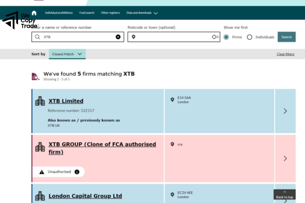Open XTB GROUP clone entry via chevron
Viewport: 305px width, 203px height.
tap(285, 158)
